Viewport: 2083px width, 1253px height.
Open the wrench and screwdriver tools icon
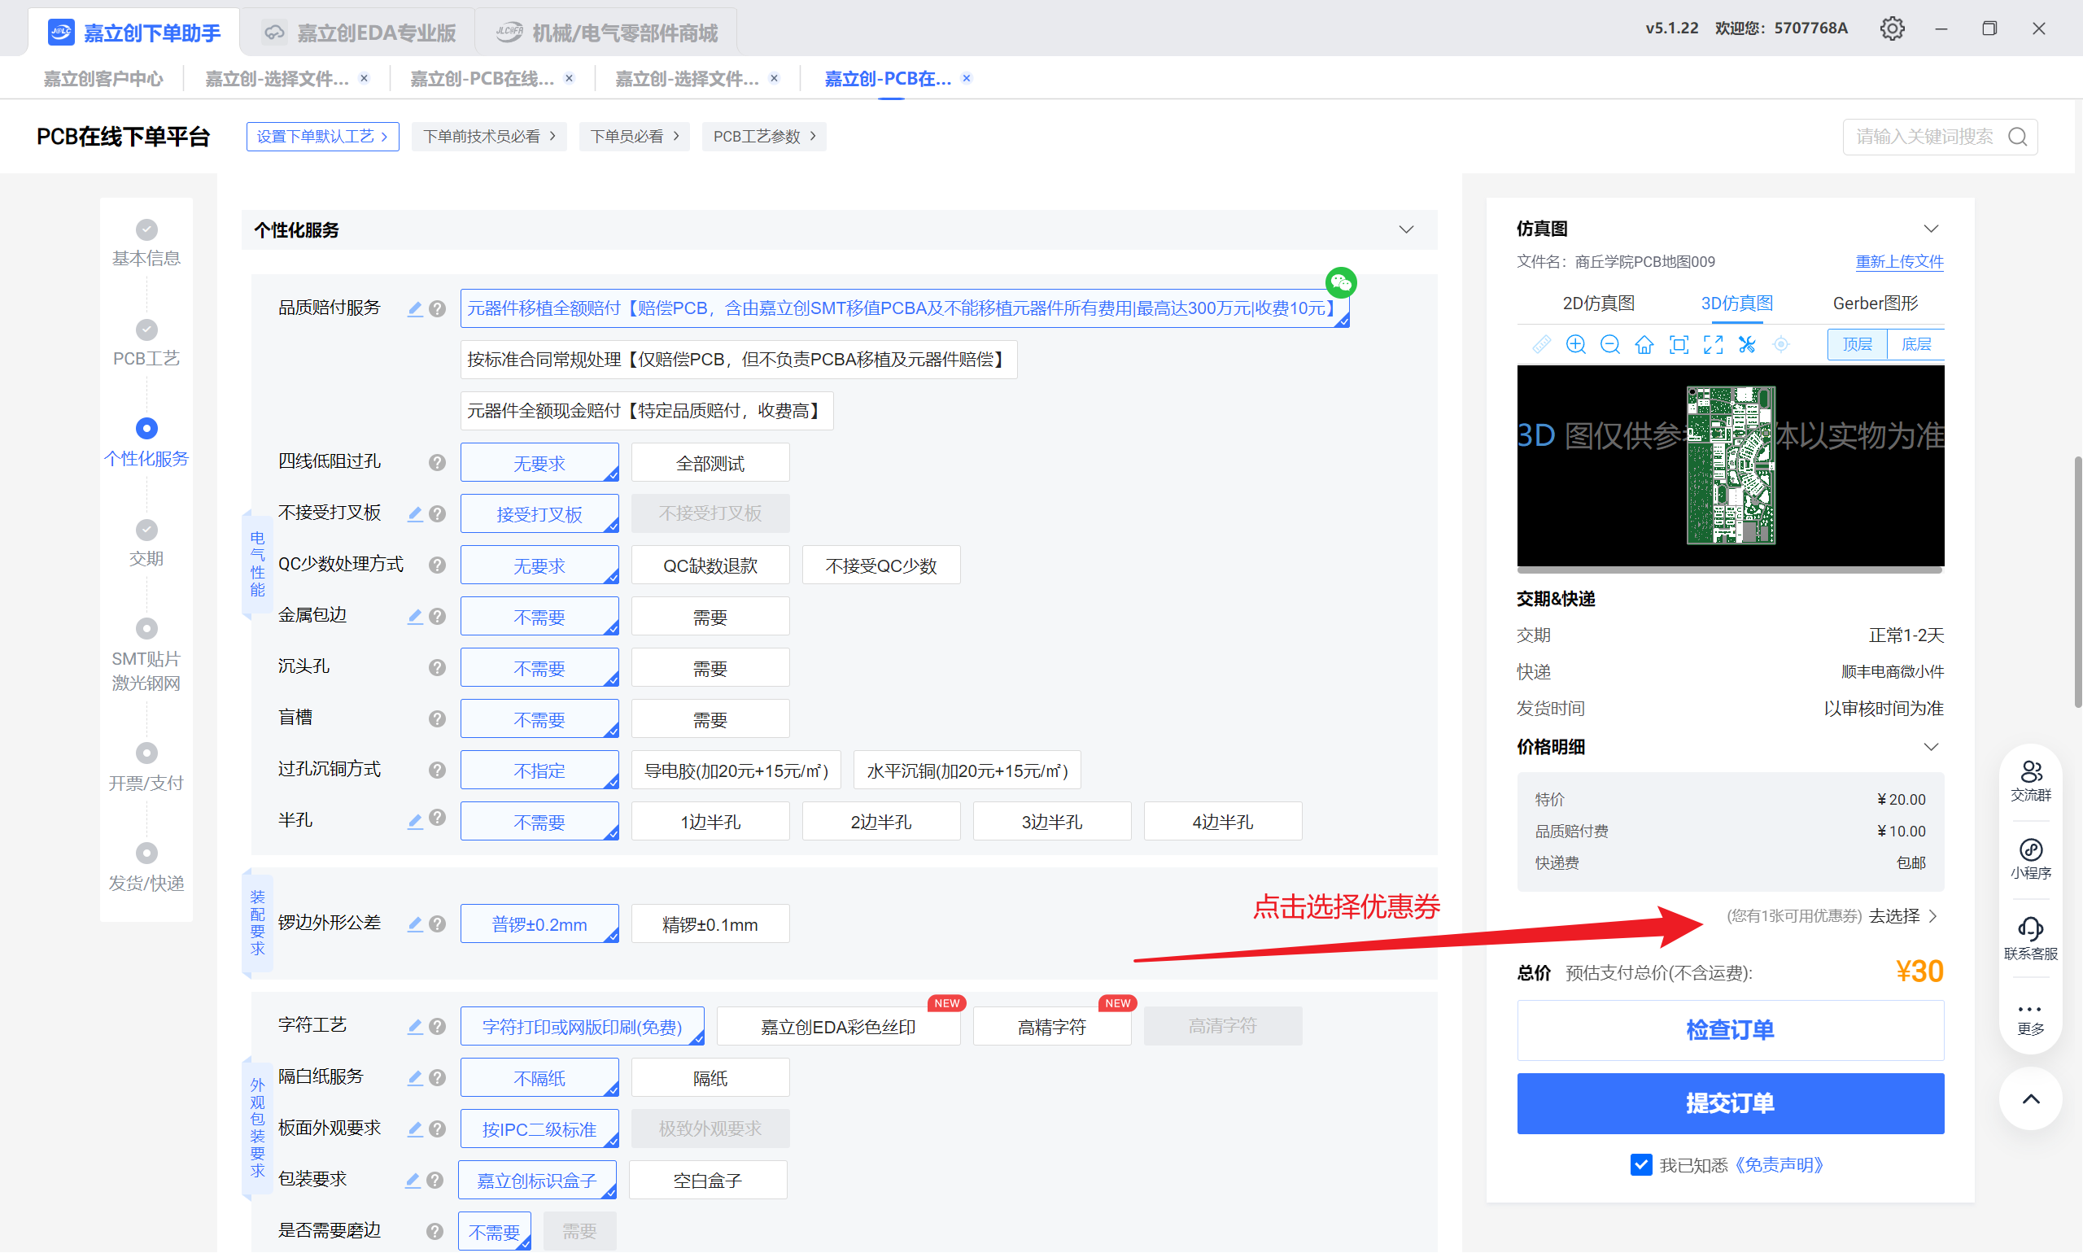(1747, 344)
